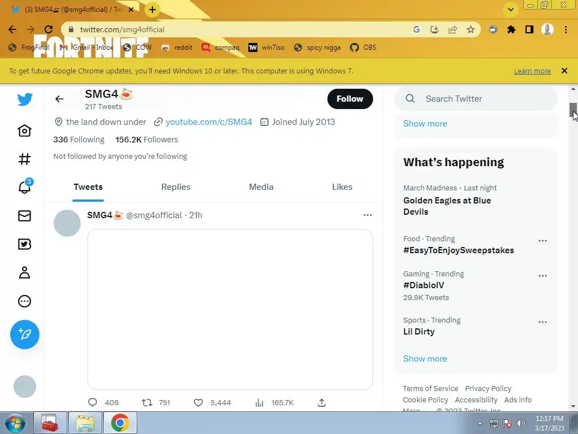Open the reddit bookmark
578x434 pixels.
[x=177, y=47]
